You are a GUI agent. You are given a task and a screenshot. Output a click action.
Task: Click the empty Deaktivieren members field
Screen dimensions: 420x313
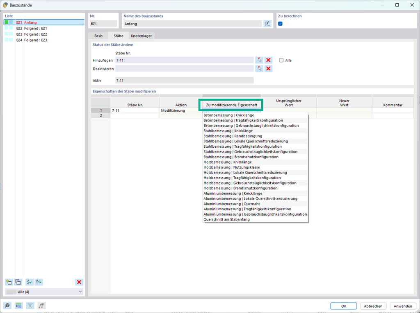point(184,69)
